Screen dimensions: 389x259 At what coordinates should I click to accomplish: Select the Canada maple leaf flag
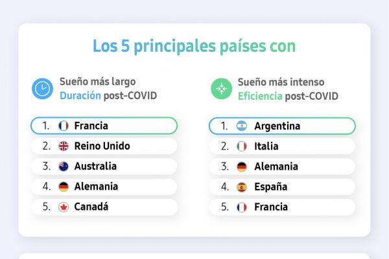(x=64, y=207)
